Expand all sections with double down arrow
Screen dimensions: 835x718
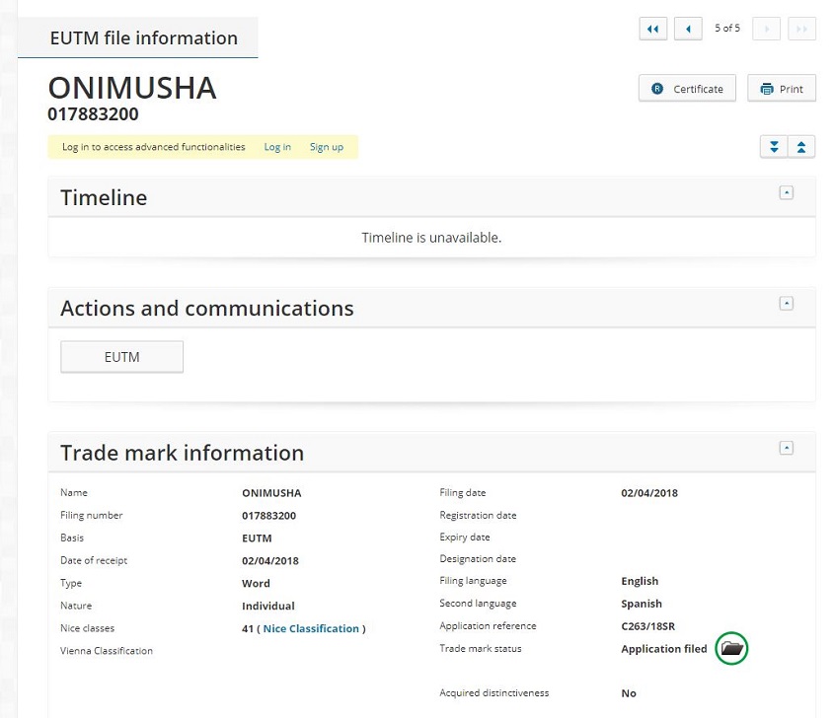[774, 146]
